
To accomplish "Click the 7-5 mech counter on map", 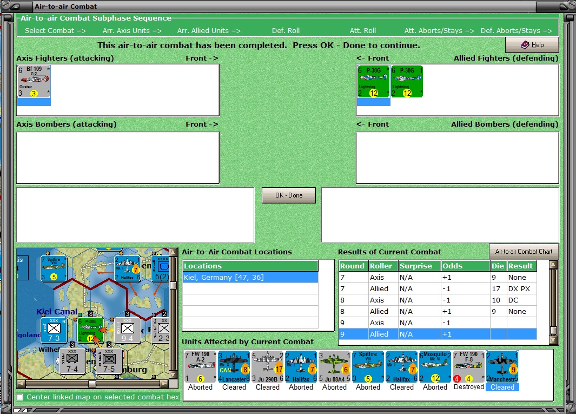I will click(109, 361).
